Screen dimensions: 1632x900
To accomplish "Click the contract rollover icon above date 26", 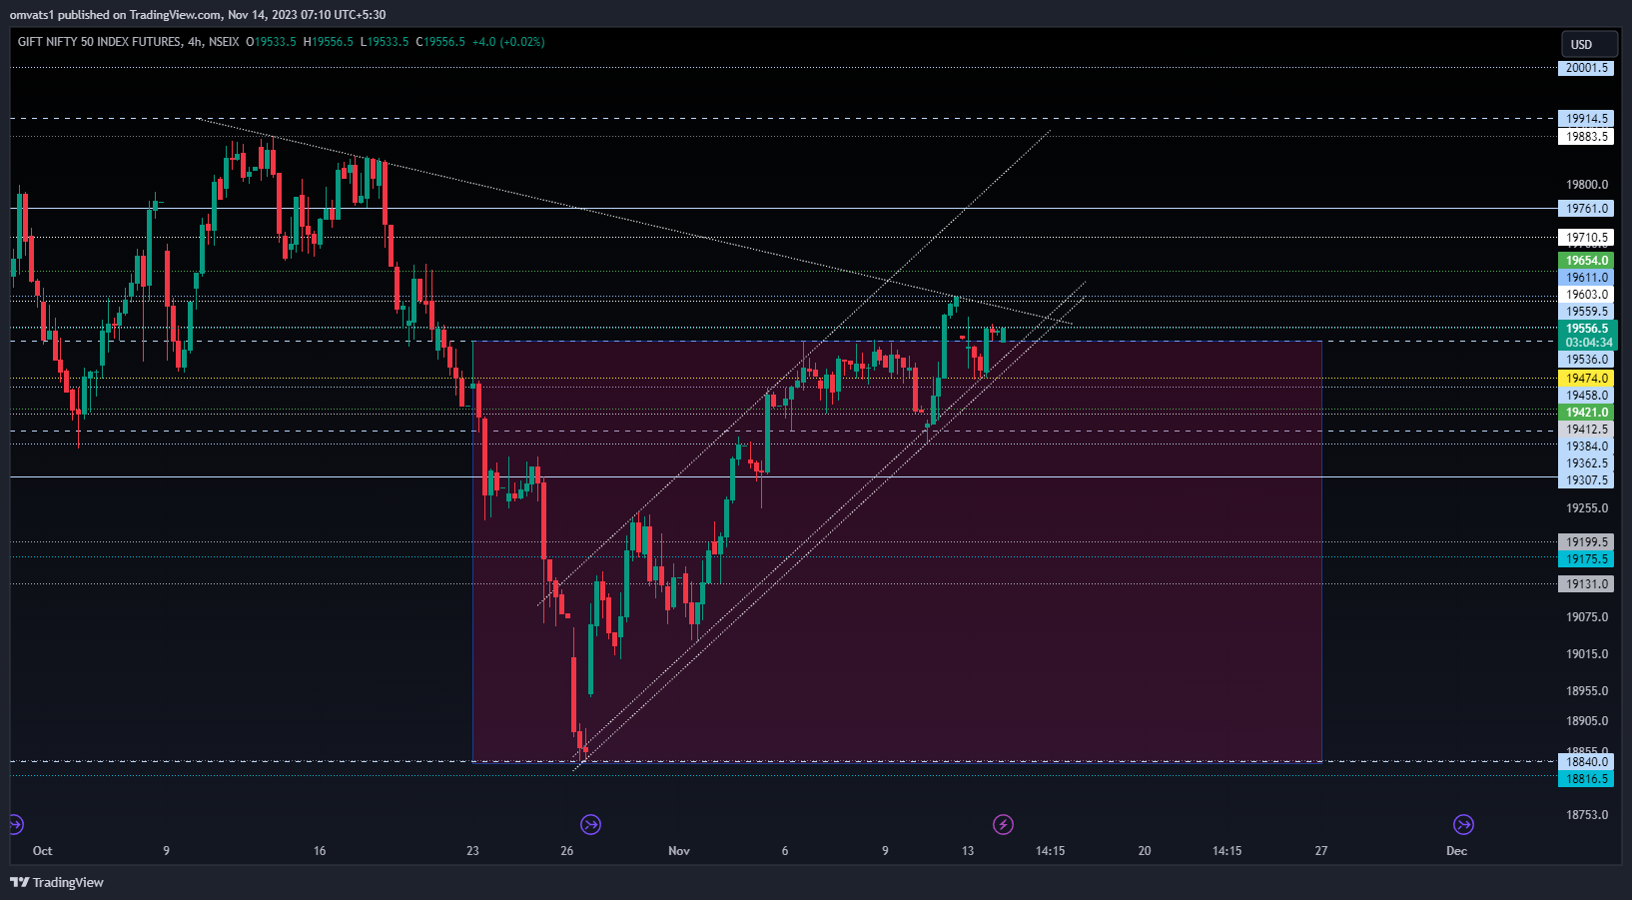I will (x=590, y=824).
